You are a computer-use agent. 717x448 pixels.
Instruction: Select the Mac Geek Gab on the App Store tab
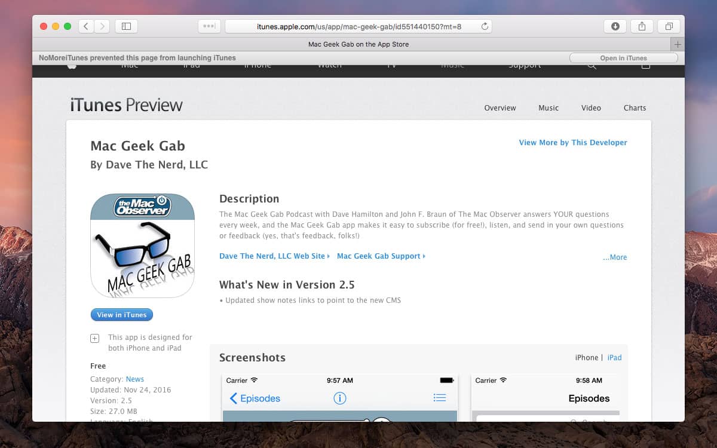click(x=358, y=44)
